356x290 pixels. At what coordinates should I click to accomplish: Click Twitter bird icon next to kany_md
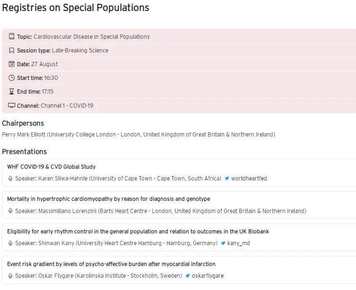tap(223, 243)
